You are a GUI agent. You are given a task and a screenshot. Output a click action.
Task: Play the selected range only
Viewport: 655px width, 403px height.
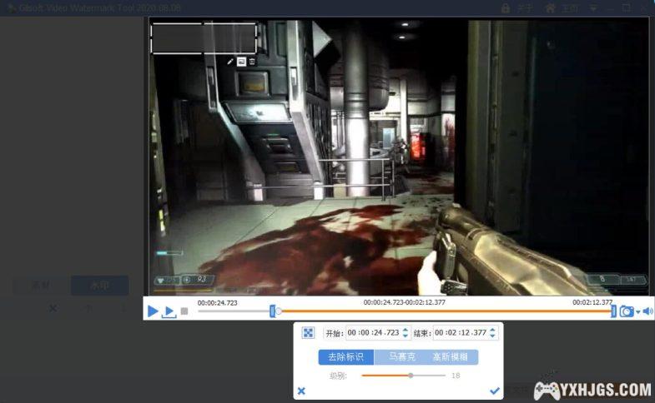tap(169, 311)
